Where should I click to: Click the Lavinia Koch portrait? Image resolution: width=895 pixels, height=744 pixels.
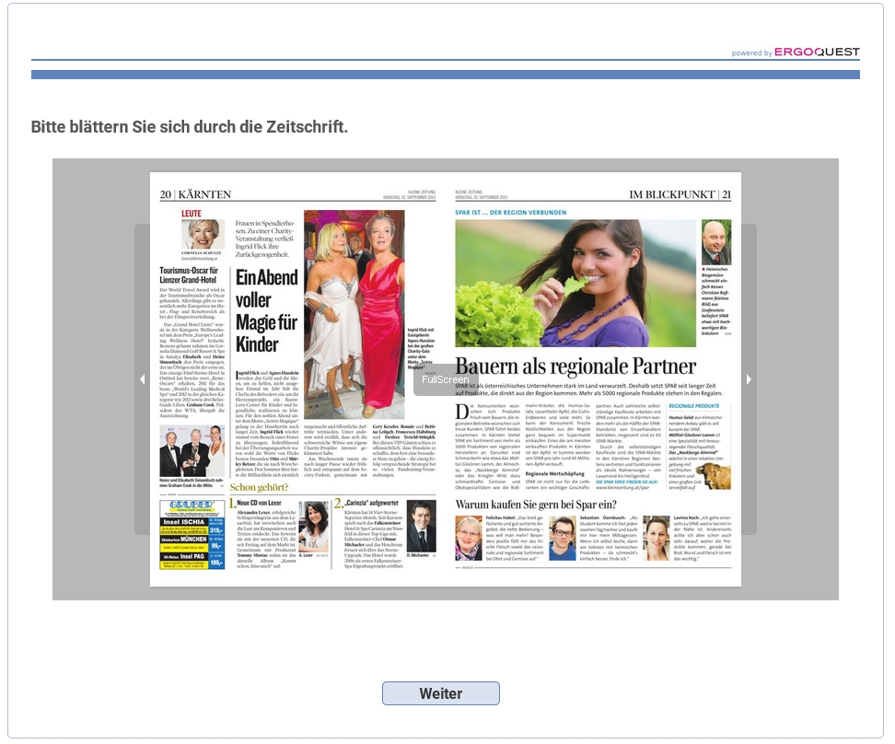[657, 538]
